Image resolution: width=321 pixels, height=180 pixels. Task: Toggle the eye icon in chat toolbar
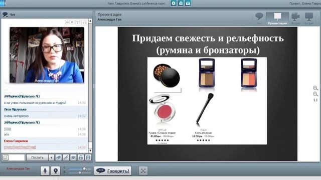click(73, 157)
